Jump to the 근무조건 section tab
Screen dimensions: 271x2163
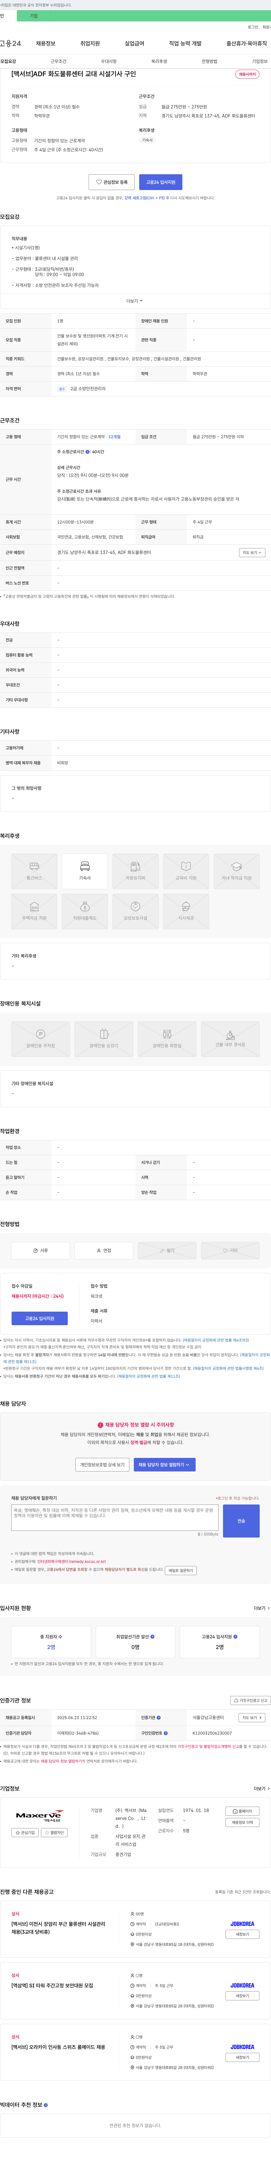click(x=59, y=61)
